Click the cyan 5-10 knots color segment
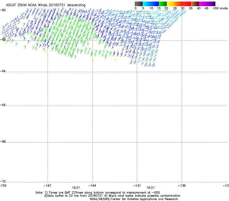229x201 pixels. point(147,4)
